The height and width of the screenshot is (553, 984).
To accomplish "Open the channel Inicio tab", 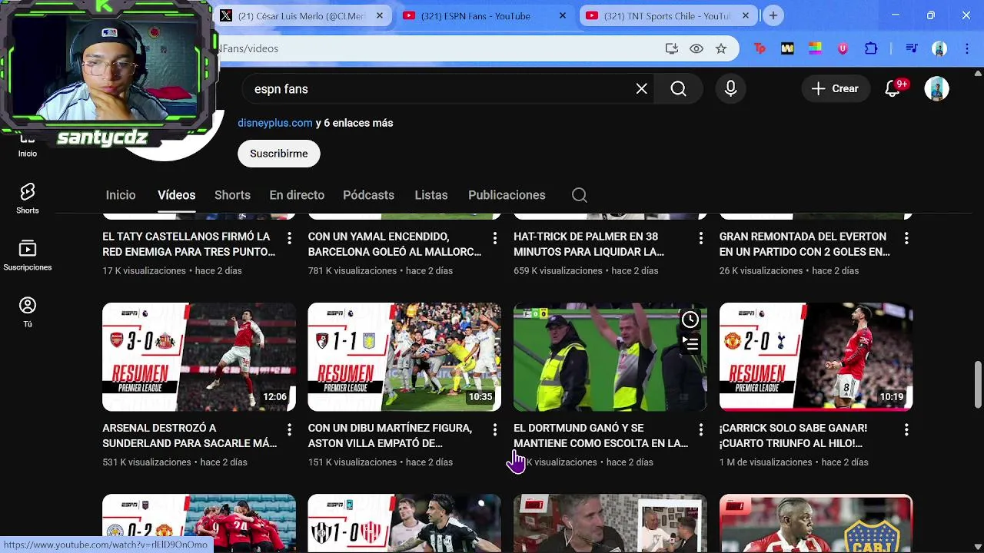I will point(121,195).
